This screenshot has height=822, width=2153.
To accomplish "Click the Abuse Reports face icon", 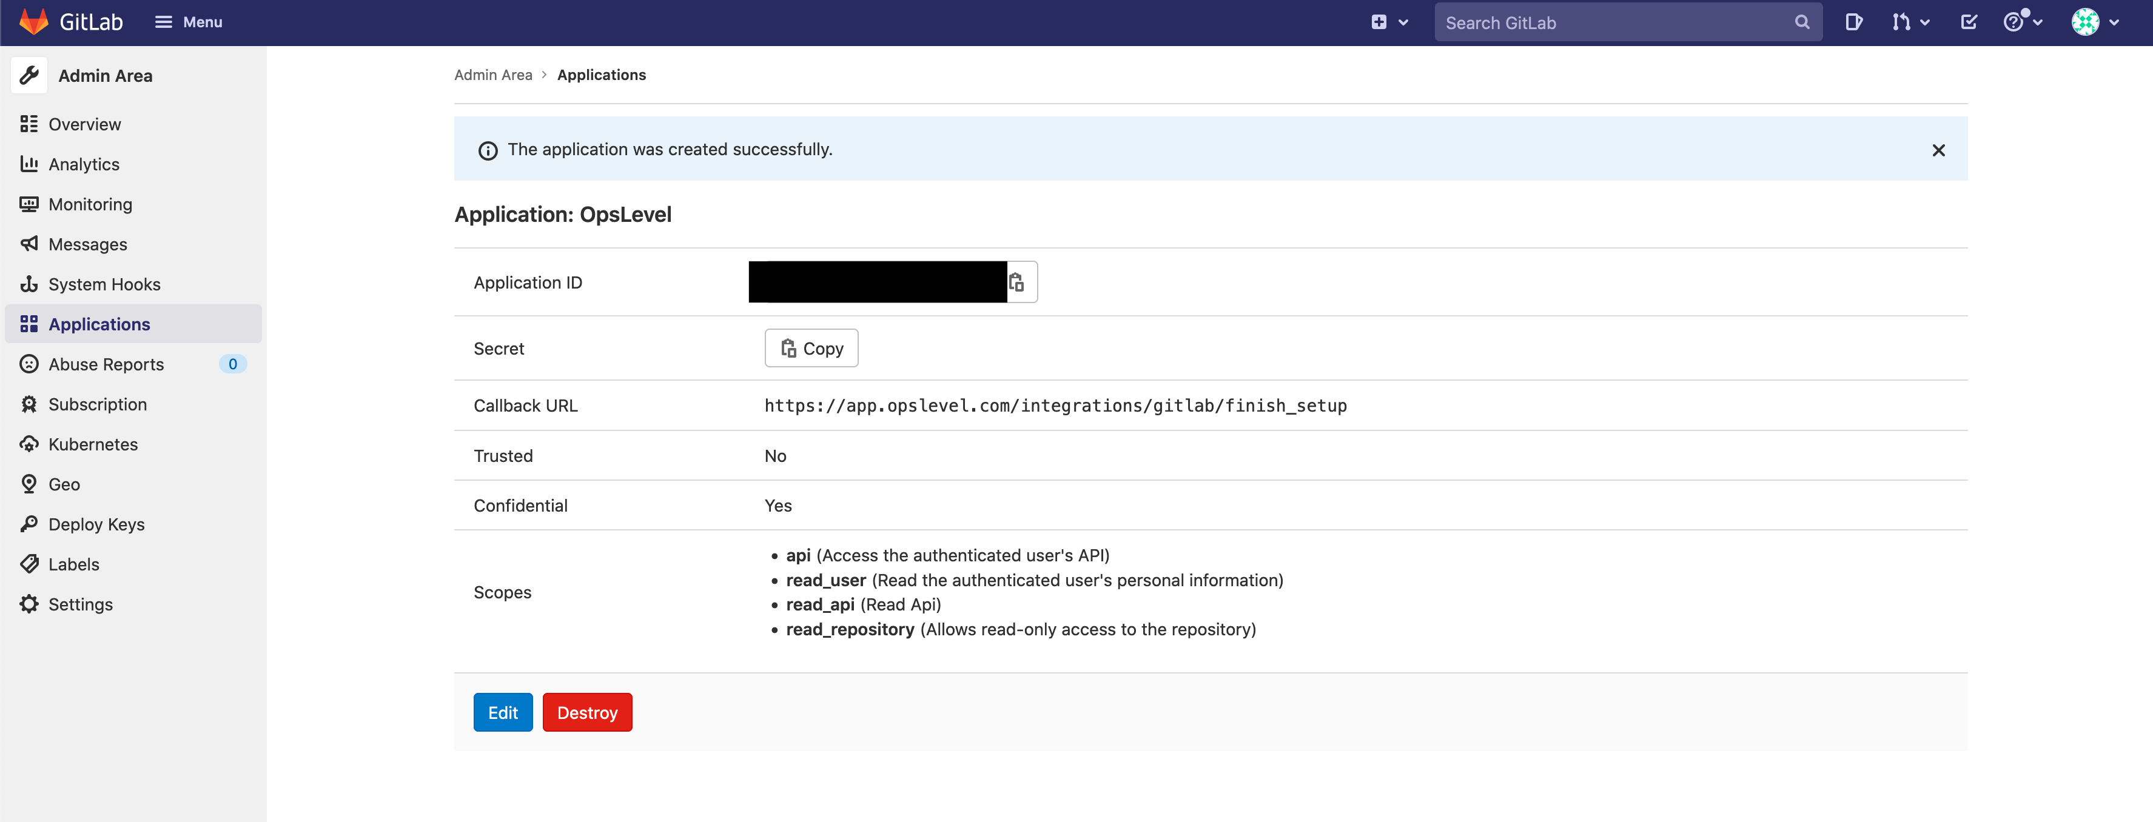I will pos(29,363).
